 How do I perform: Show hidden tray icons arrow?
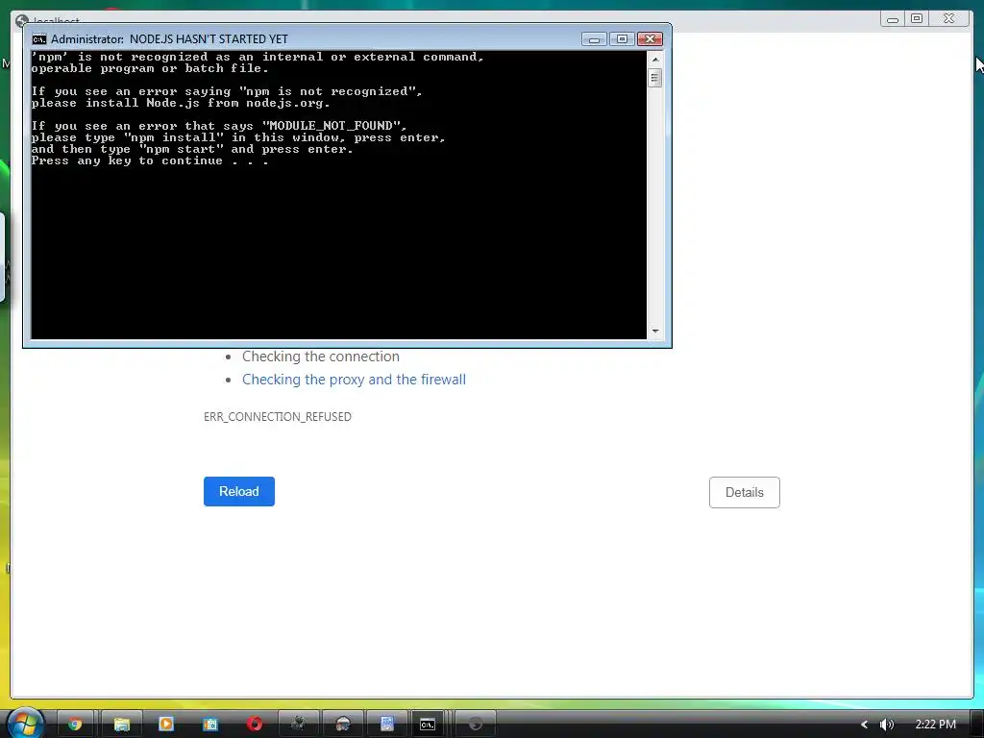(864, 725)
